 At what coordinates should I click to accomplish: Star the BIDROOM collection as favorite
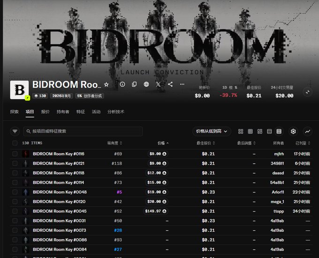[x=106, y=84]
